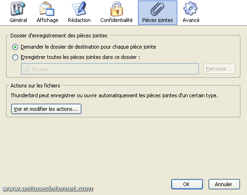Viewport: 247px width, 195px height.
Task: Click the Confidentialité tab label
Action: pyautogui.click(x=116, y=20)
